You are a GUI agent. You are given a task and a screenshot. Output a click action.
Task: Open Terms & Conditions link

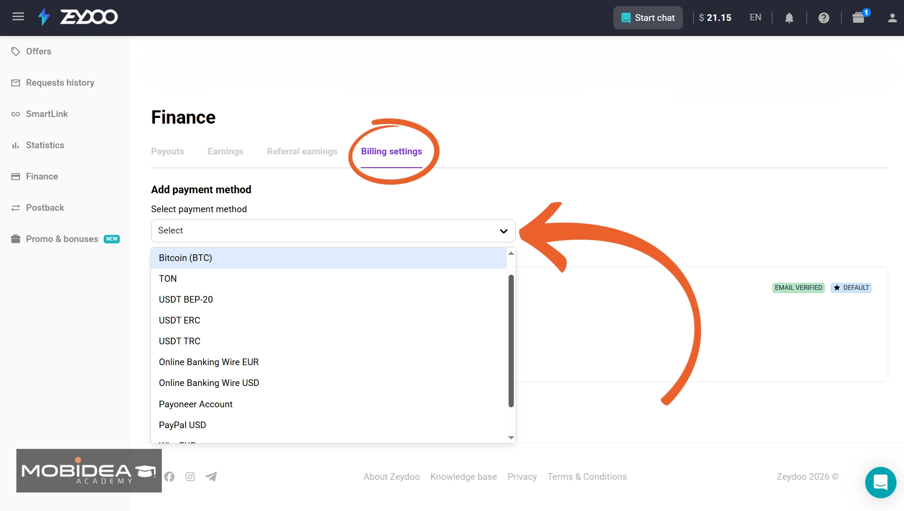click(x=587, y=477)
